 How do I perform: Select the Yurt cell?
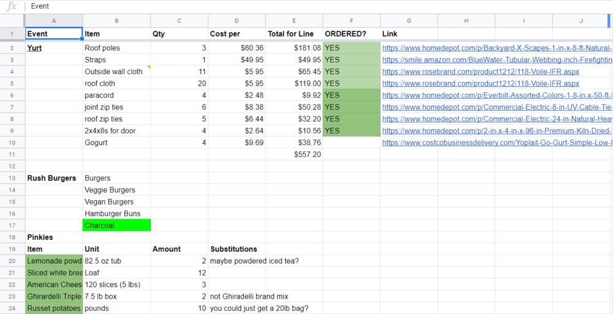tap(54, 48)
